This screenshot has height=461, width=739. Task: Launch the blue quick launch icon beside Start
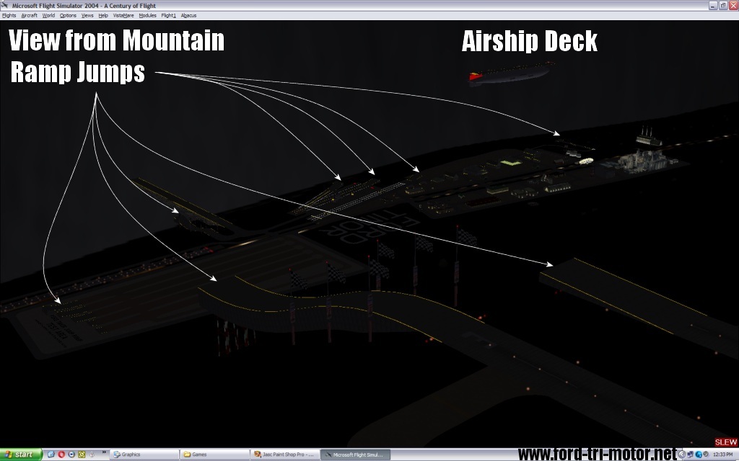click(x=51, y=455)
